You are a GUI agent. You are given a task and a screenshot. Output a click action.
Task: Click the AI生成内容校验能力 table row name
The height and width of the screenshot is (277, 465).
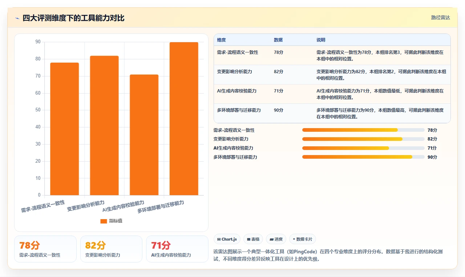pos(236,91)
